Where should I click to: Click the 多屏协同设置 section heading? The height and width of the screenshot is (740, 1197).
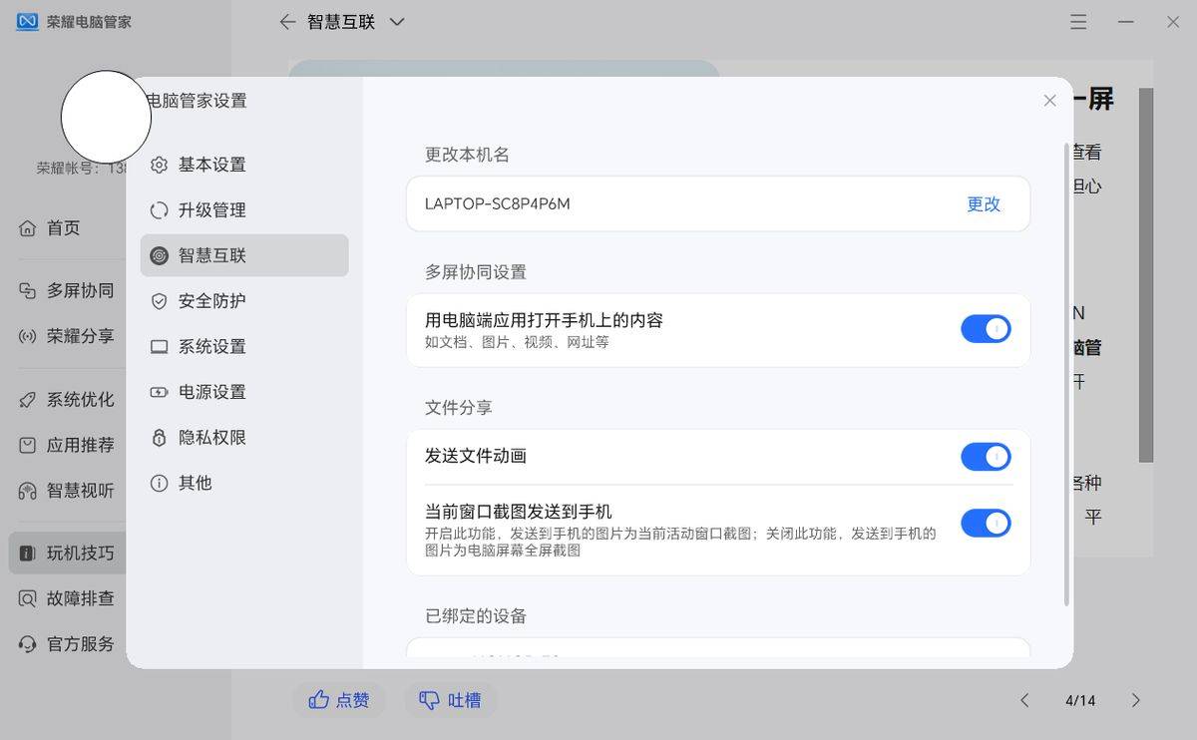coord(476,272)
